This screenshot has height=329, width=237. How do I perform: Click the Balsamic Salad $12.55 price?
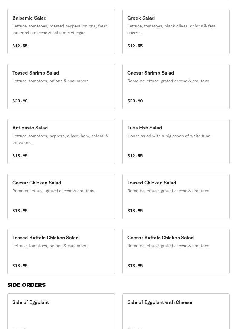click(x=20, y=46)
